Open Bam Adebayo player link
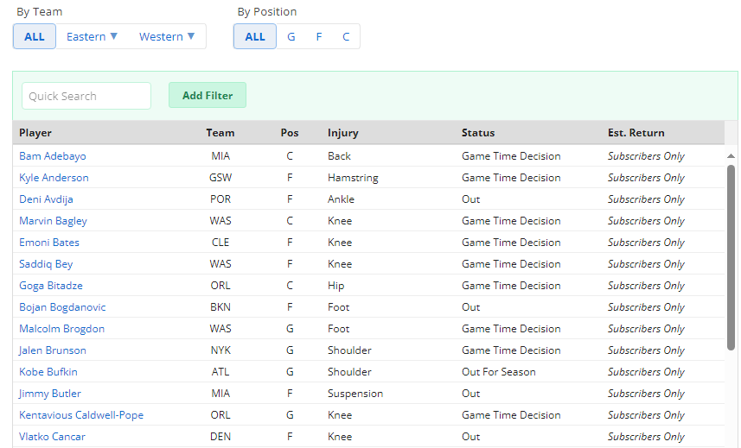 coord(53,155)
